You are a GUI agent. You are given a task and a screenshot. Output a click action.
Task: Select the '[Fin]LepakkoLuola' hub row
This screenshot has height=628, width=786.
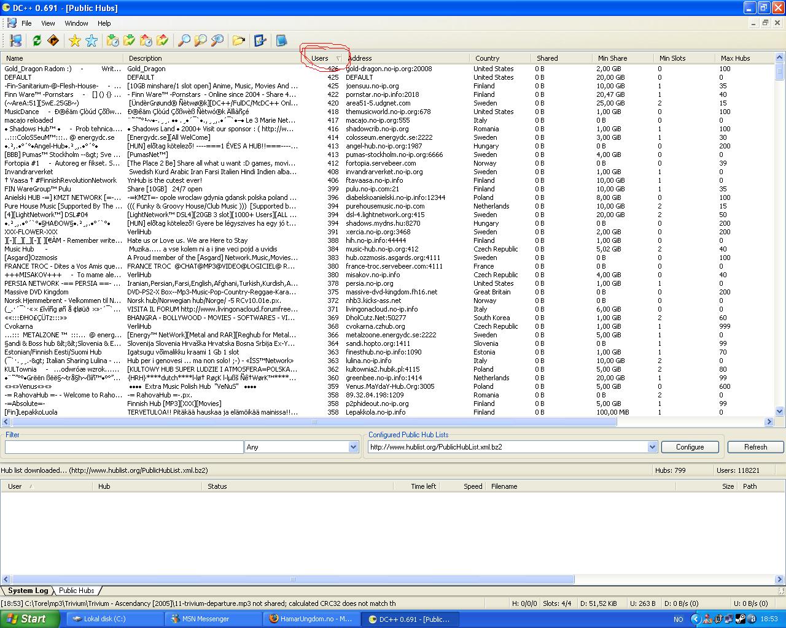click(387, 412)
